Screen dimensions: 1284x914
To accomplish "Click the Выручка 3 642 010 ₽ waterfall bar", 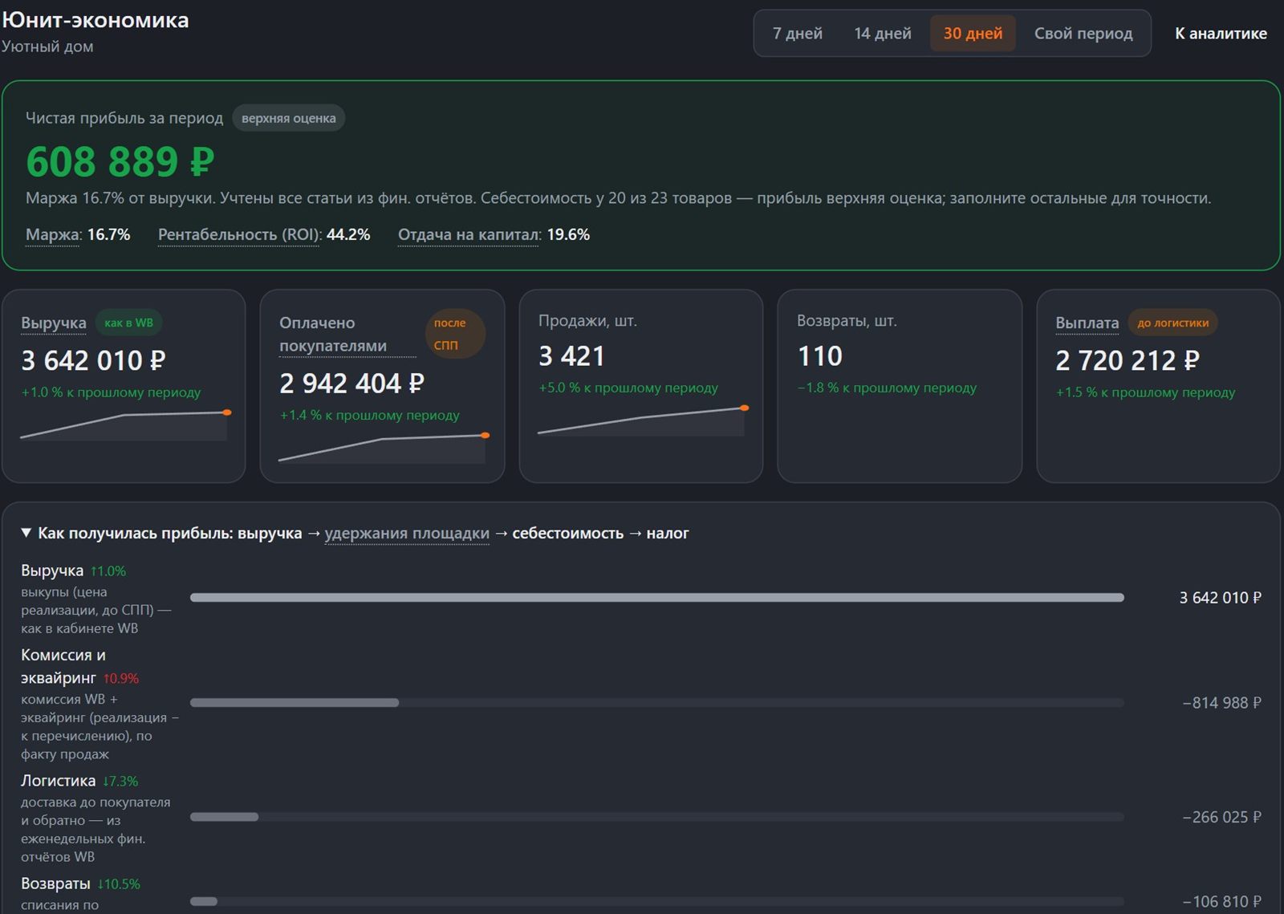I will [656, 598].
